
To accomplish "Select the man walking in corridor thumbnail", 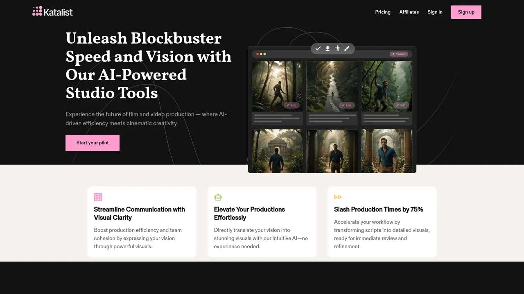I will [x=332, y=151].
